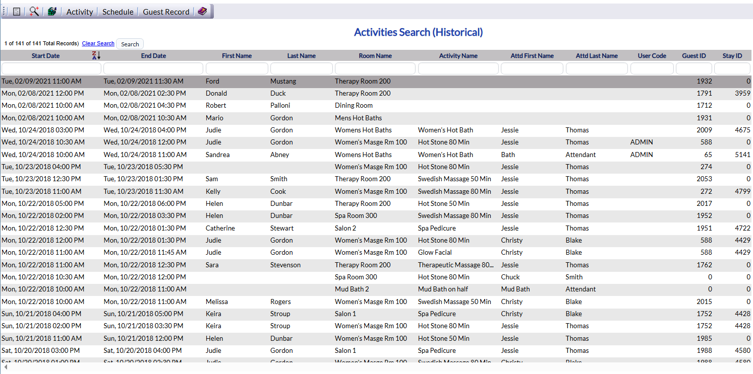Click the Mud Bath 2 room cell
Screen dimensions: 753x374
(x=352, y=289)
